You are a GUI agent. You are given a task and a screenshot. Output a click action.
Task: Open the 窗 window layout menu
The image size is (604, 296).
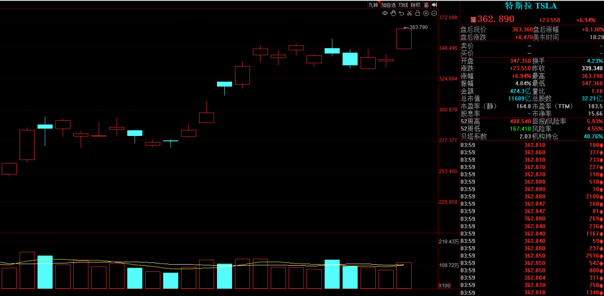[x=427, y=5]
